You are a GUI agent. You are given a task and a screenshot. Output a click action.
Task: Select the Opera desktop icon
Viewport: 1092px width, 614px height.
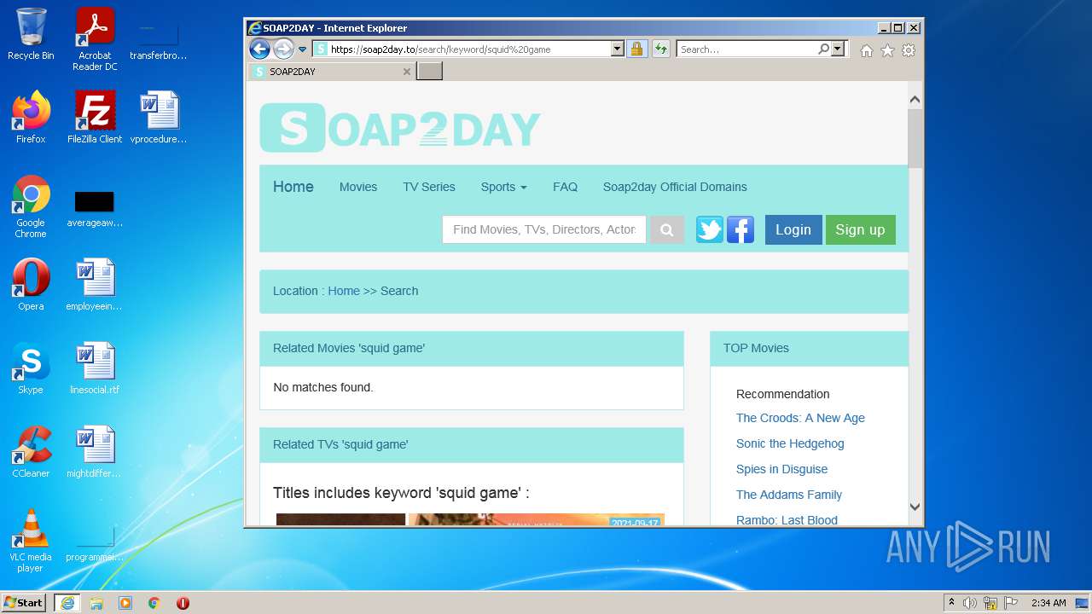coord(31,284)
